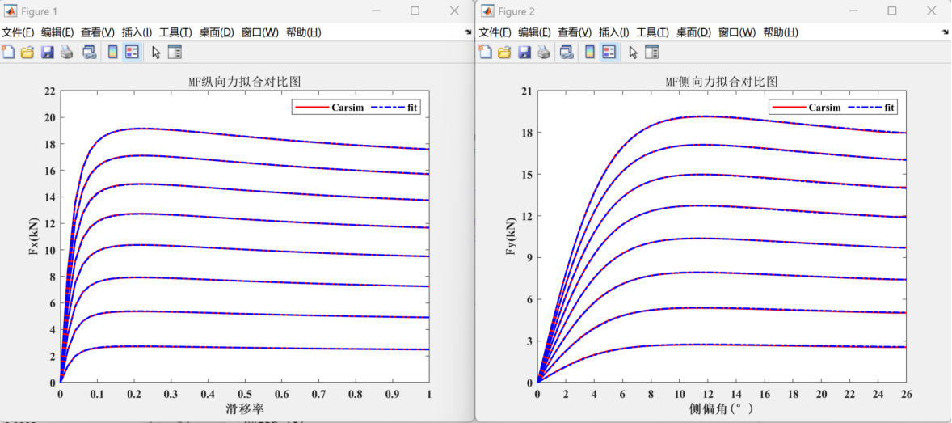
Task: Open 桌面(D) menu in Figure 2
Action: click(x=693, y=32)
